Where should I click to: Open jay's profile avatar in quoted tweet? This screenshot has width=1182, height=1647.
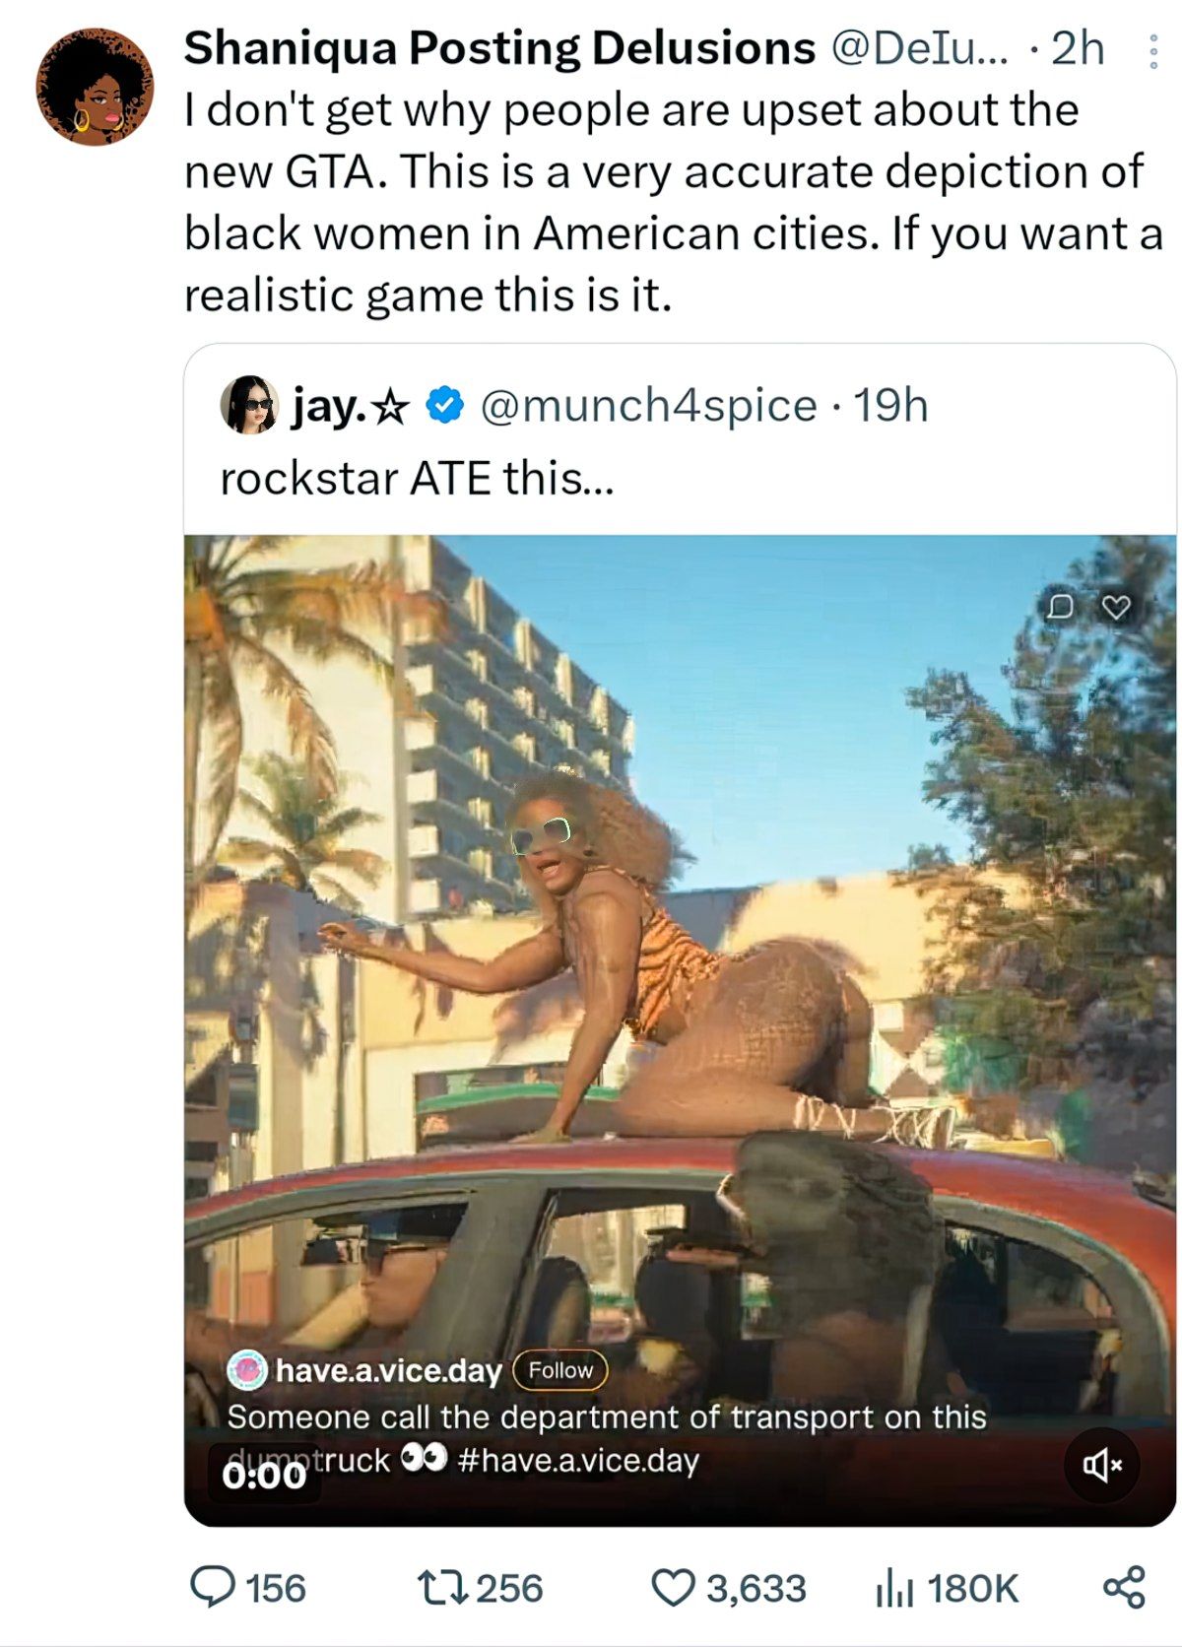249,405
